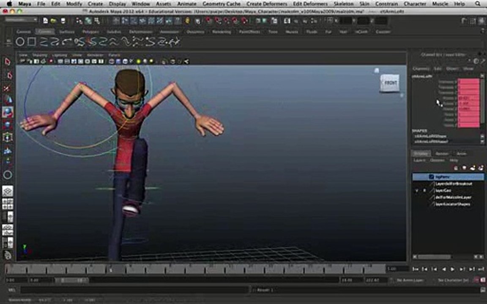Image resolution: width=487 pixels, height=304 pixels.
Task: Select the arrow Select tool in the toolbox
Action: 8,62
